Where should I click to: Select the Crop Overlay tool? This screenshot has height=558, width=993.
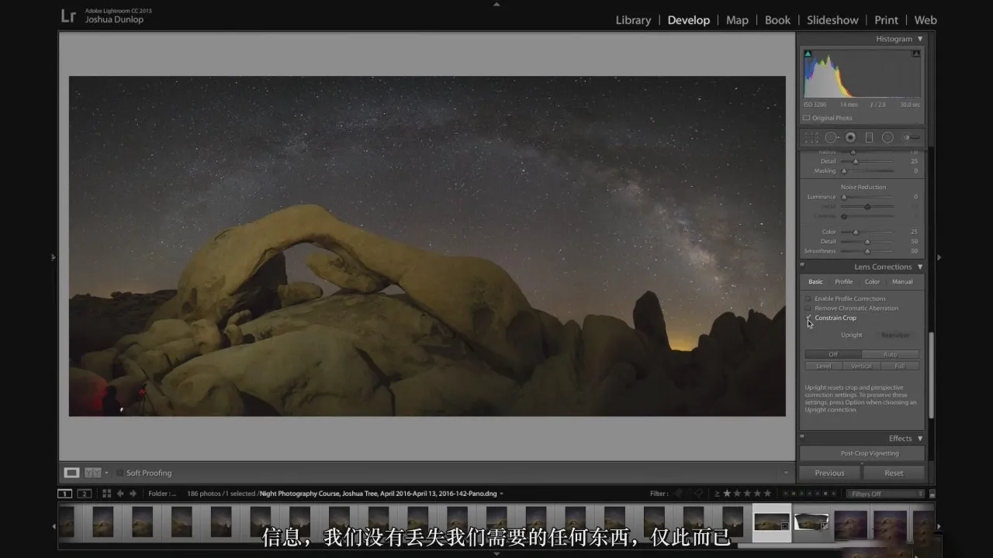tap(811, 137)
